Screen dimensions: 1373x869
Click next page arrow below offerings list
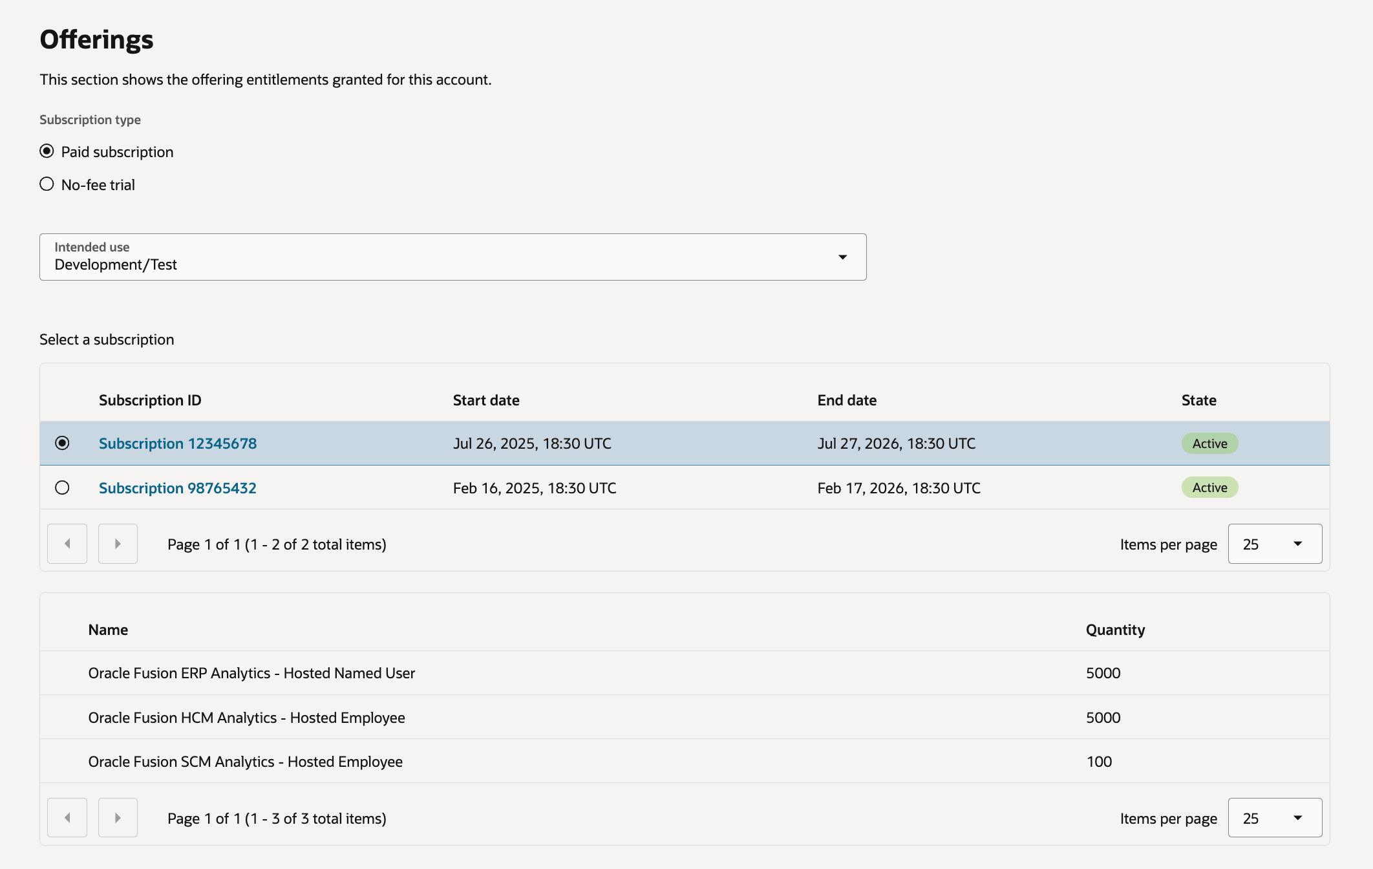(x=117, y=817)
